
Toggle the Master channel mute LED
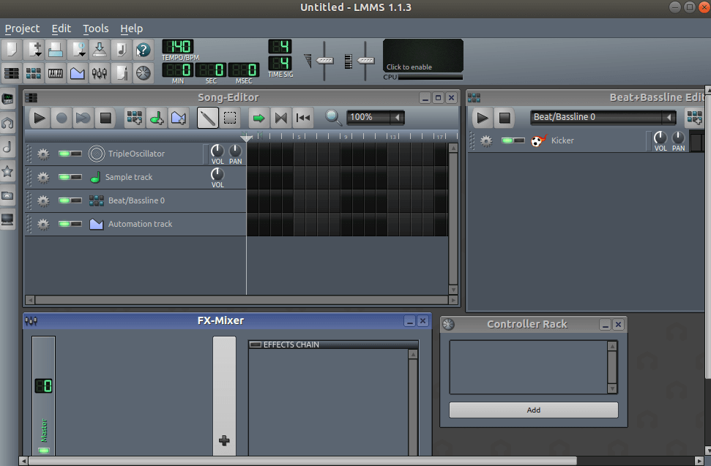44,450
